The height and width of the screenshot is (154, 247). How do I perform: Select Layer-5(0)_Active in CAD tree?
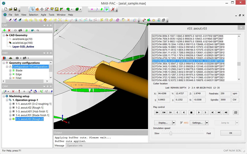(23, 47)
